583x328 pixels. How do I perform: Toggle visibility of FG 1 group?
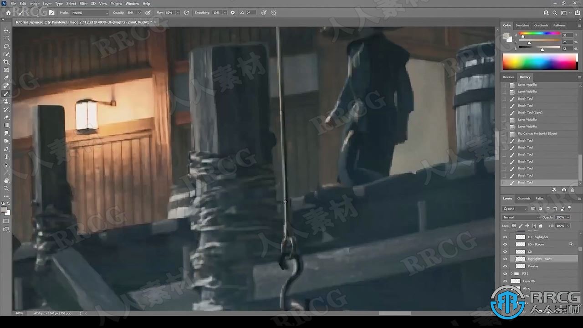[505, 273]
